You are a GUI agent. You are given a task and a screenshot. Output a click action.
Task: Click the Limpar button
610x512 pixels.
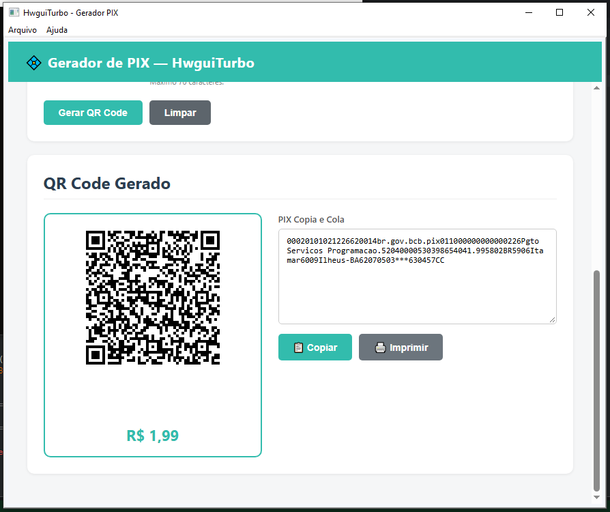pos(179,113)
